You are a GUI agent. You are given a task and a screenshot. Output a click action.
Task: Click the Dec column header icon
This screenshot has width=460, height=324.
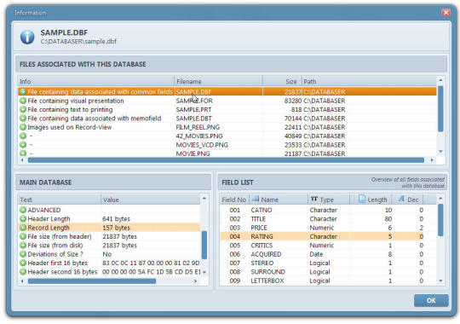click(401, 199)
